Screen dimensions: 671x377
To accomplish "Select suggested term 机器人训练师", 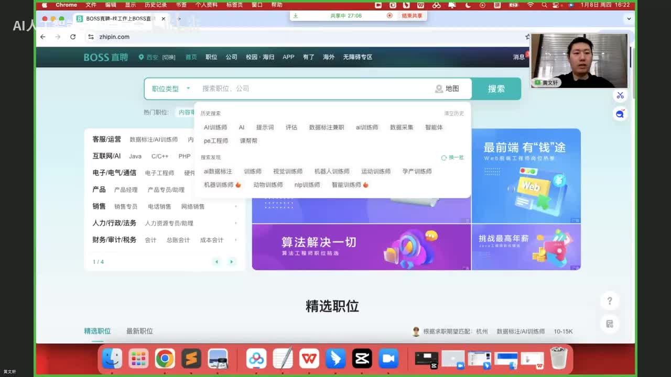I will tap(332, 171).
